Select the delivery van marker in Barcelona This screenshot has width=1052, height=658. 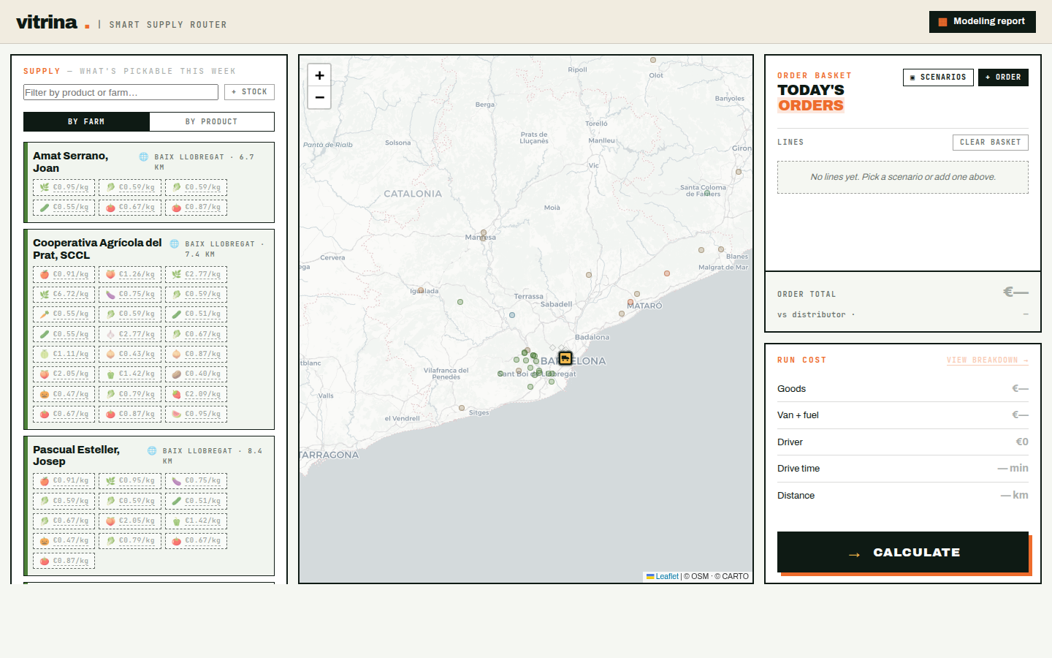[x=565, y=358]
